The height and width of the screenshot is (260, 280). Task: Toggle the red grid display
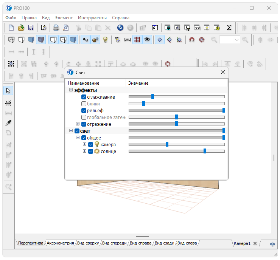[137, 40]
